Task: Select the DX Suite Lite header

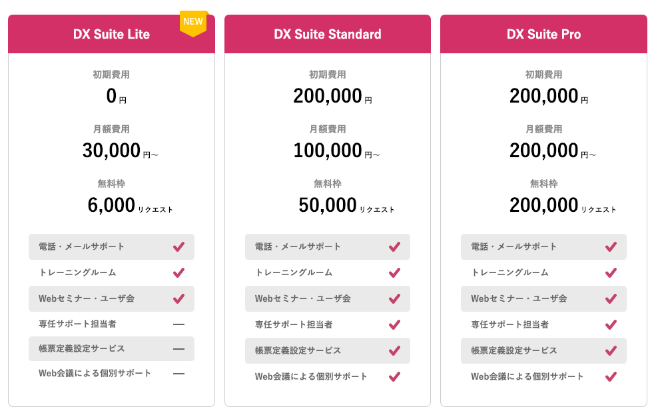Action: pyautogui.click(x=111, y=34)
